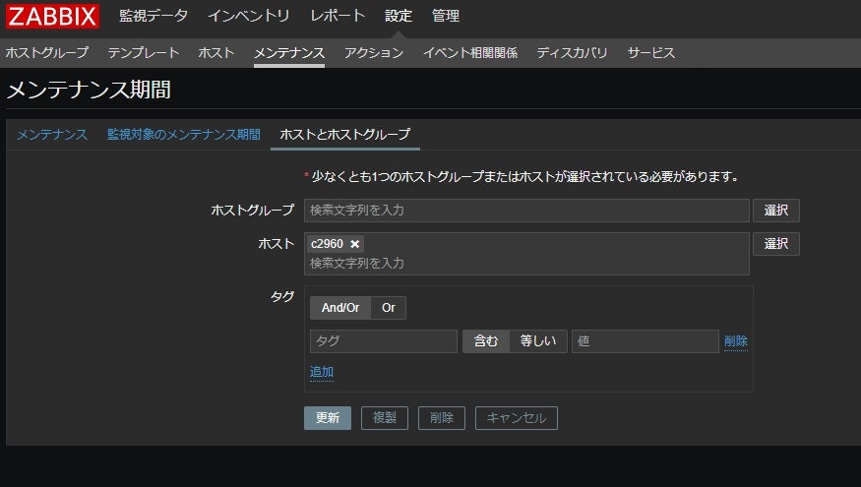The width and height of the screenshot is (861, 487).
Task: Open the 設定 menu
Action: point(399,16)
